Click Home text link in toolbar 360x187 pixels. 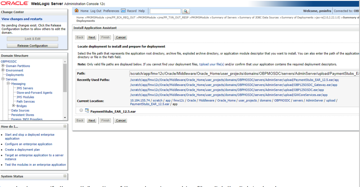84,11
